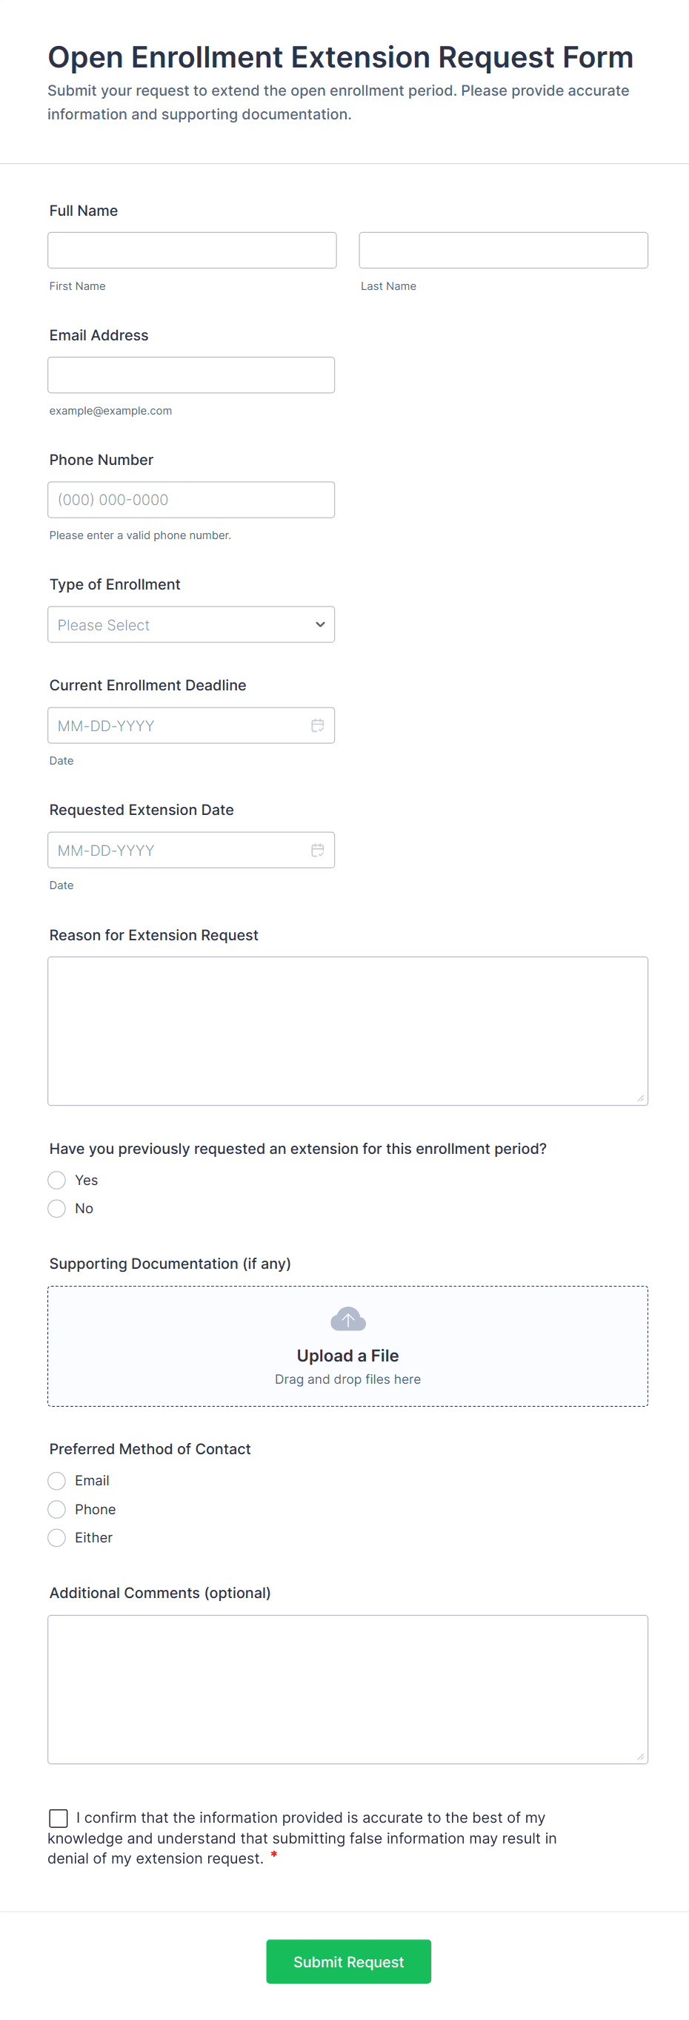The image size is (689, 2020).
Task: Expand the Type of Enrollment dropdown
Action: [191, 624]
